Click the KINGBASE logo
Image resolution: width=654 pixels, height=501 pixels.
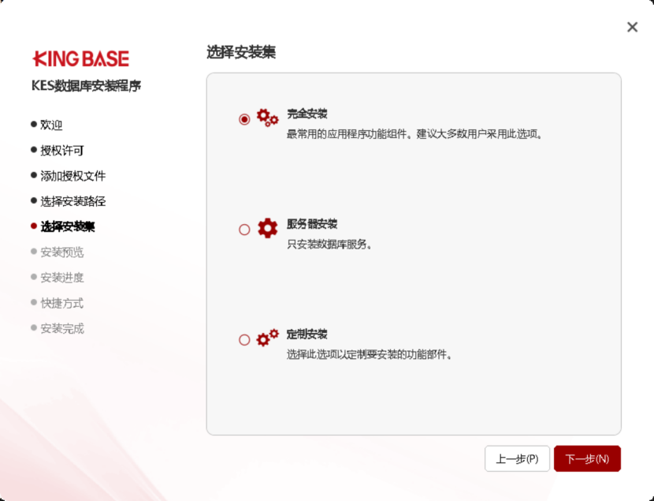point(81,59)
